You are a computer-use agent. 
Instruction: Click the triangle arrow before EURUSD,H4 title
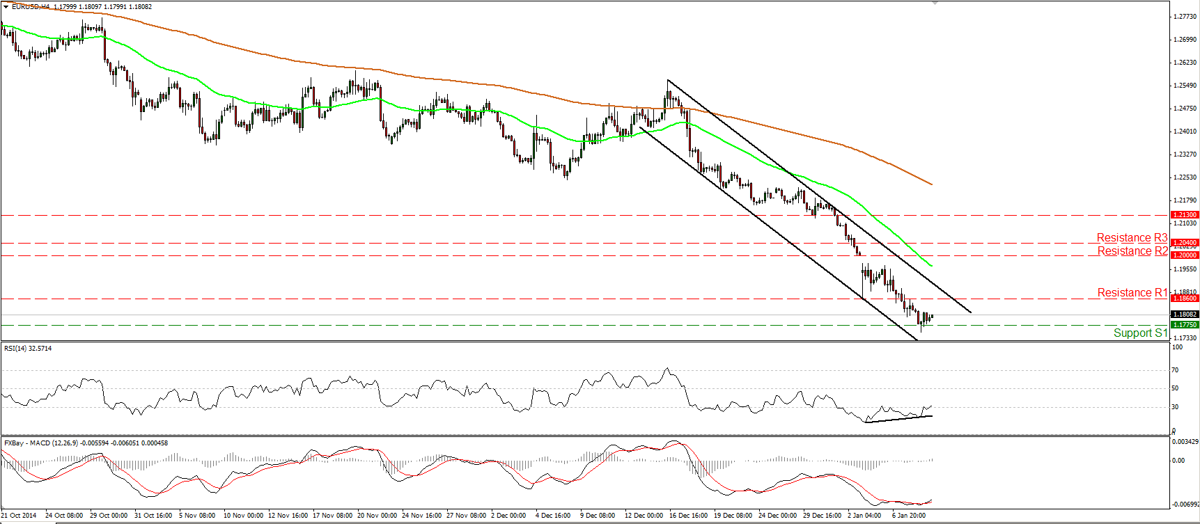(x=6, y=7)
